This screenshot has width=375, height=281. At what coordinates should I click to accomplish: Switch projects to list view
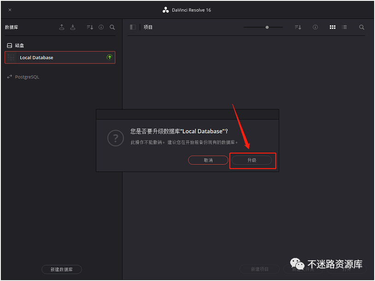pos(345,27)
